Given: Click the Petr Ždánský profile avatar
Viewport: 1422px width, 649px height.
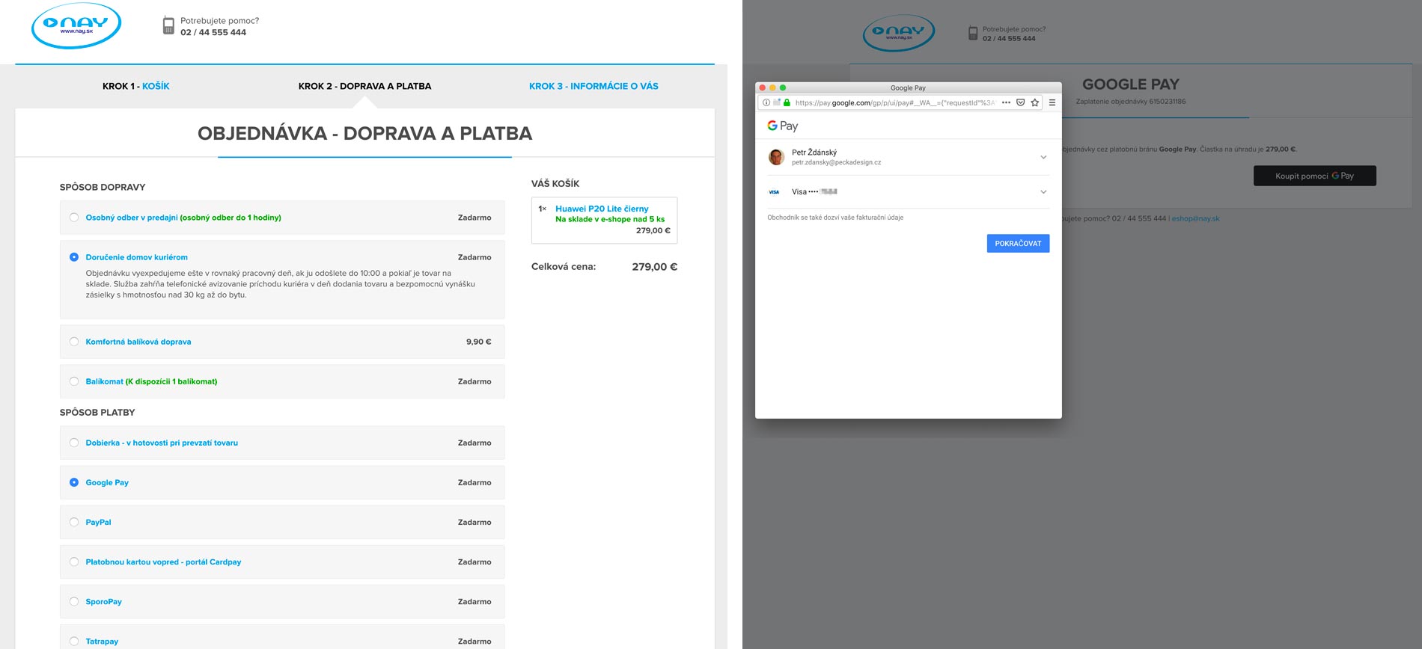Looking at the screenshot, I should pyautogui.click(x=776, y=157).
